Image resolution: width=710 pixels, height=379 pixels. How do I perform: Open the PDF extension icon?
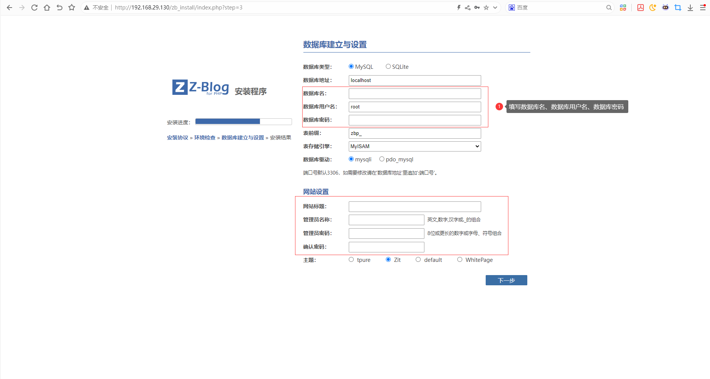click(640, 8)
